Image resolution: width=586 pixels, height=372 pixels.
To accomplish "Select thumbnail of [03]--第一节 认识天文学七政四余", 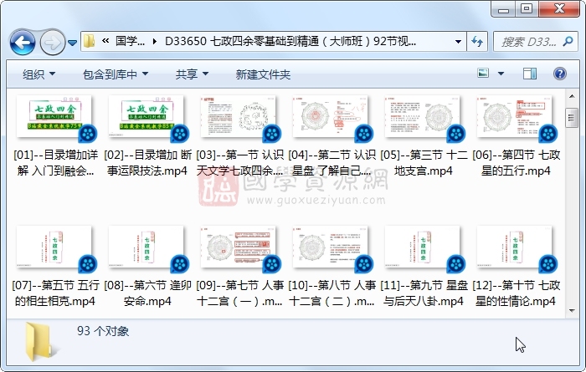I will [x=238, y=116].
